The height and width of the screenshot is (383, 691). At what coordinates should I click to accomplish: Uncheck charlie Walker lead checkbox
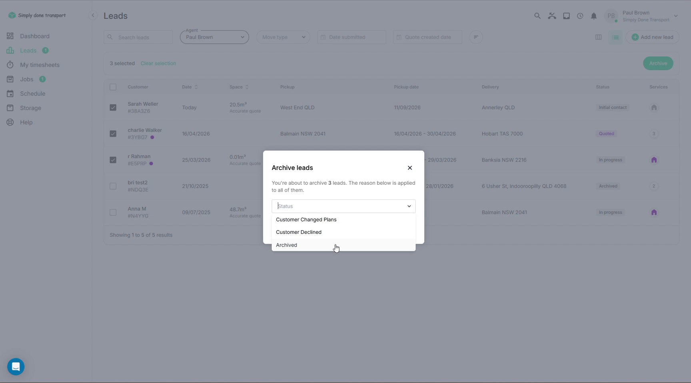tap(113, 134)
